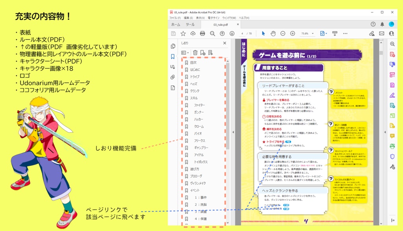Select the arrow selection tool

point(263,34)
